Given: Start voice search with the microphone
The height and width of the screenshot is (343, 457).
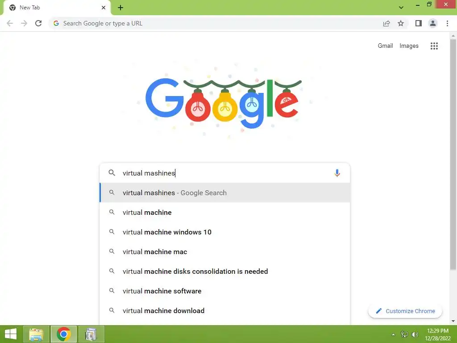Looking at the screenshot, I should [337, 173].
